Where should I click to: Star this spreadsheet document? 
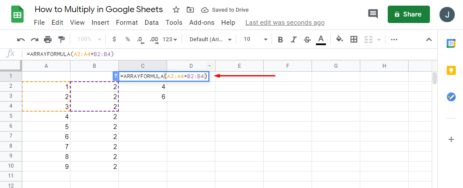(x=176, y=10)
